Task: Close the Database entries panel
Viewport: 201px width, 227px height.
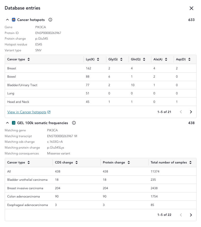Action: click(x=191, y=8)
